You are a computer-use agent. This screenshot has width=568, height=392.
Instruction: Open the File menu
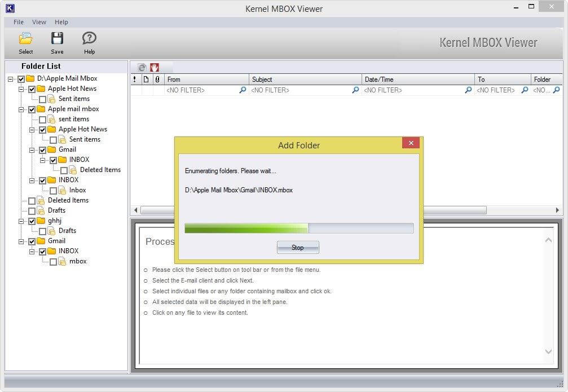(19, 22)
